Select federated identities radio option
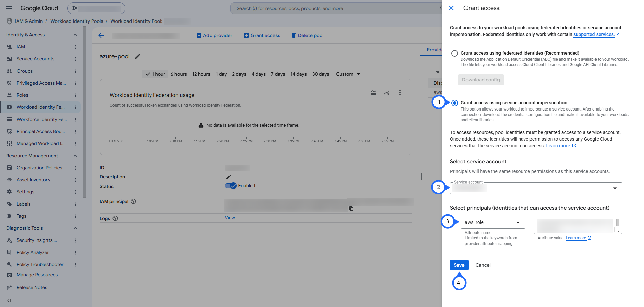Screen dimensions: 644x307 pos(455,53)
